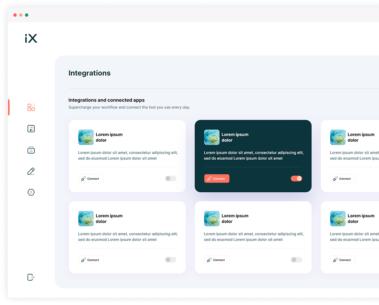
Task: Enable the toggle in first top-row card
Action: point(171,178)
